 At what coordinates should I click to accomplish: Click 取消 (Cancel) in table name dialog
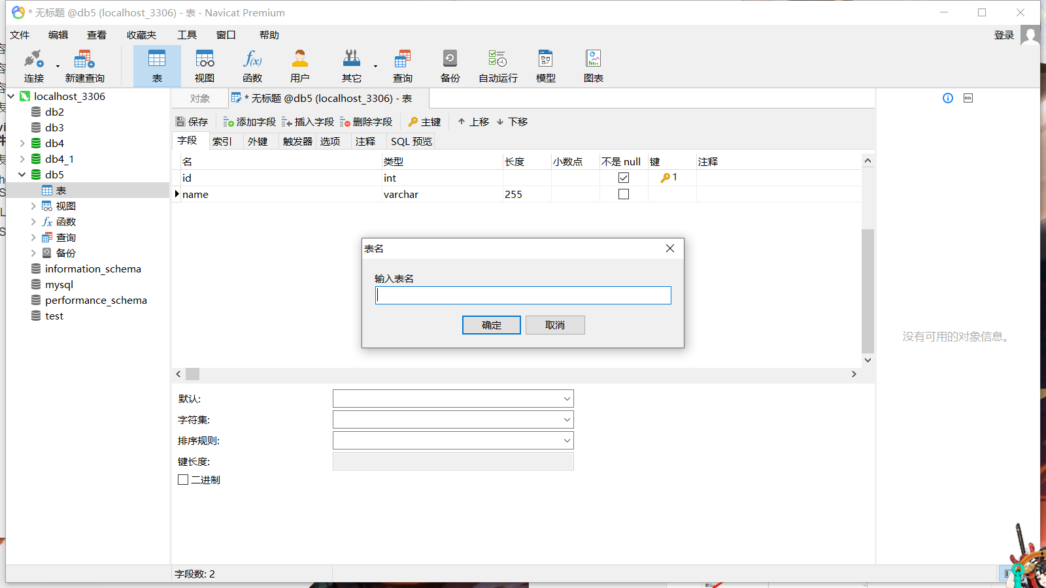click(555, 325)
